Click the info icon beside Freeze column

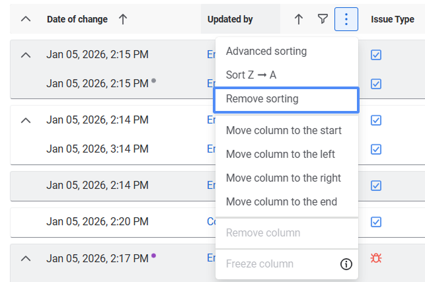coord(346,264)
